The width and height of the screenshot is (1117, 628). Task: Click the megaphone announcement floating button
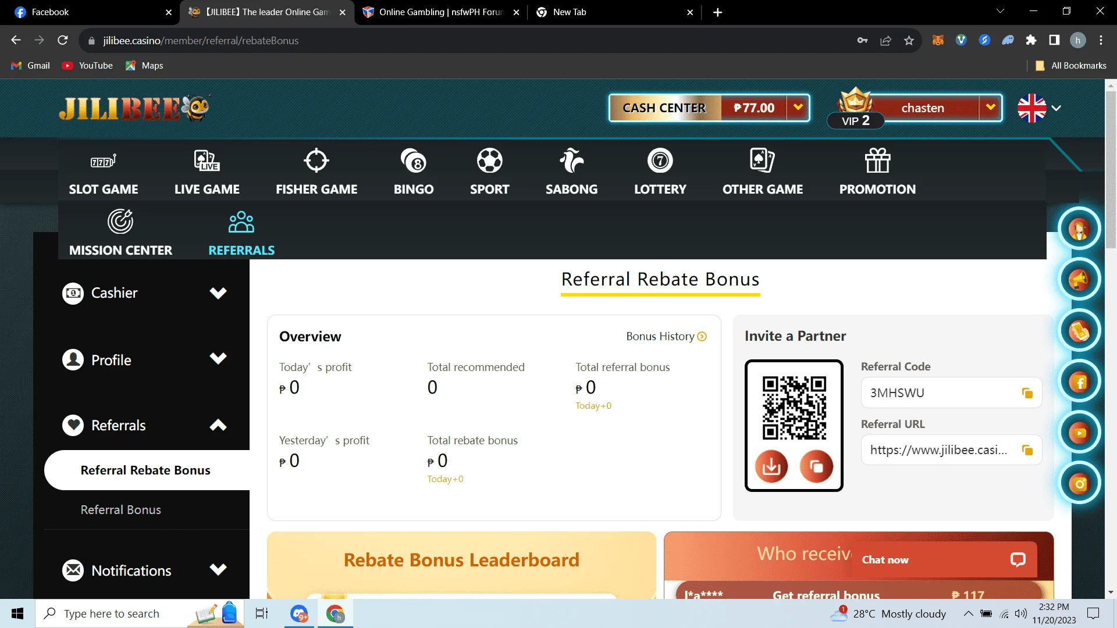[x=1080, y=280]
